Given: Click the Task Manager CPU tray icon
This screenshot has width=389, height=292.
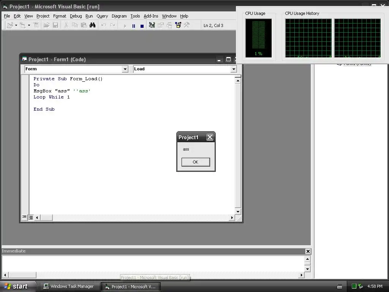Looking at the screenshot, I should (x=354, y=286).
